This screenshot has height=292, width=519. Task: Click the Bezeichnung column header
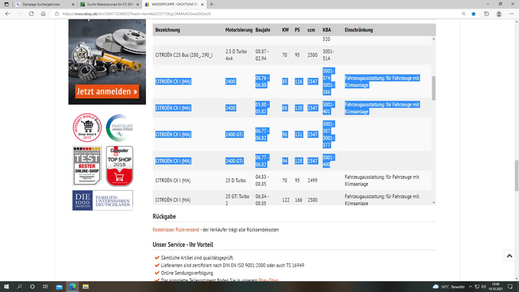tap(168, 30)
